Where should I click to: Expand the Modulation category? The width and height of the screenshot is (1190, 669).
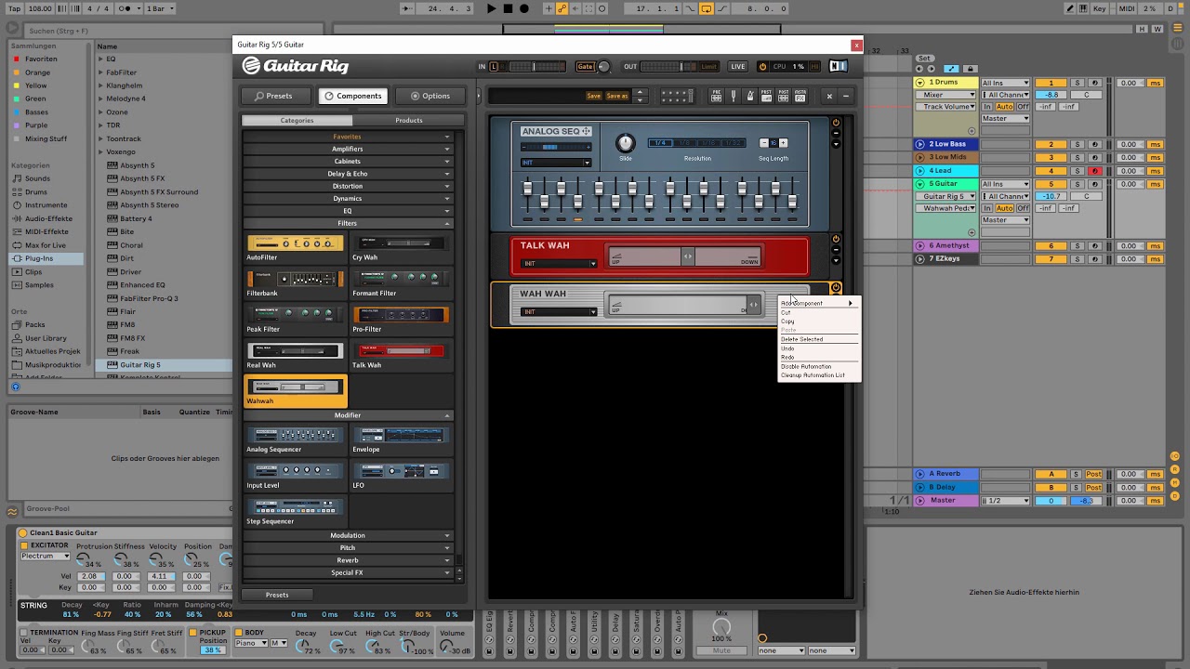tap(348, 535)
